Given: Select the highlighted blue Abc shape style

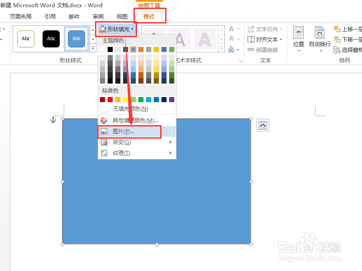Looking at the screenshot, I should click(76, 39).
